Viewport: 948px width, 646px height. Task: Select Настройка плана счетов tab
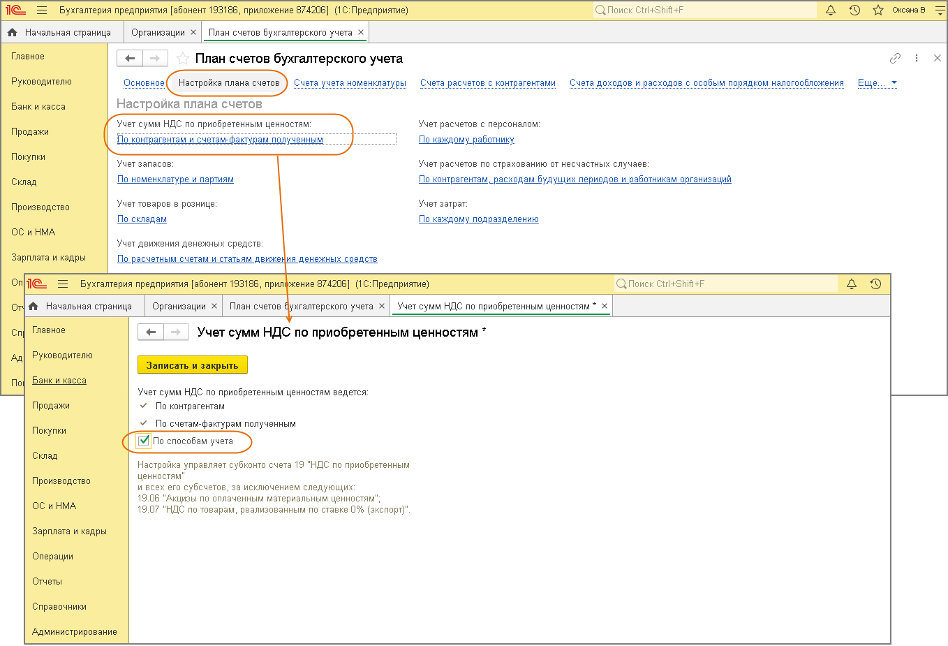pyautogui.click(x=229, y=83)
